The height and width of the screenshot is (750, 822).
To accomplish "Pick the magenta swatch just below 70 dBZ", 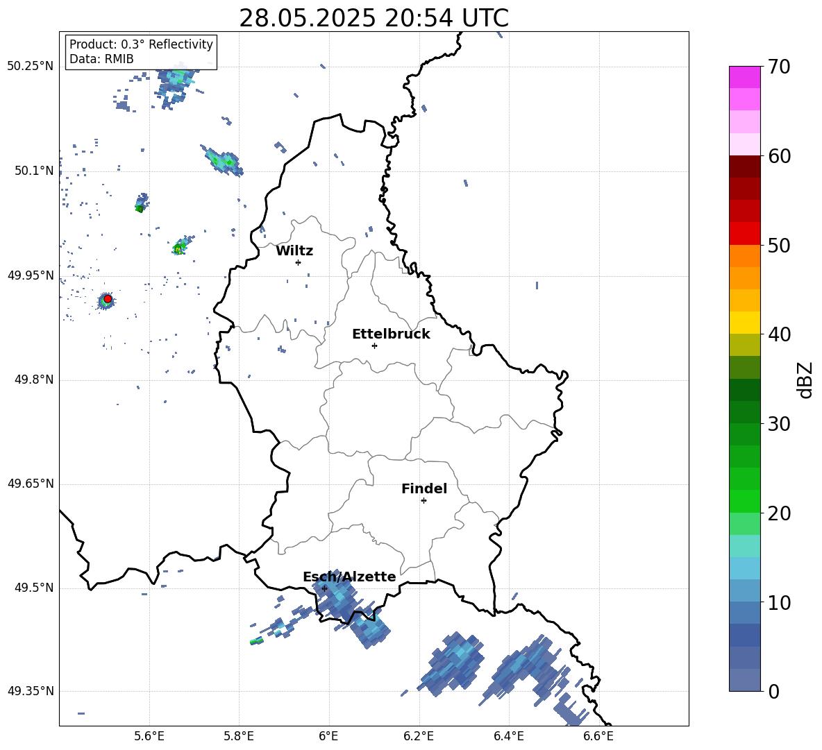I will point(745,78).
